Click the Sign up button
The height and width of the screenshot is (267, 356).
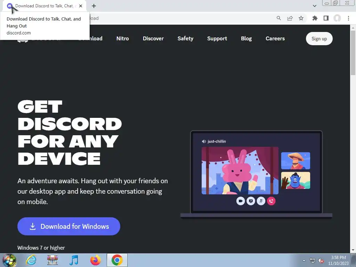319,39
